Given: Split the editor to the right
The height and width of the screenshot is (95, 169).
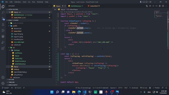Looking at the screenshot, I should click(x=163, y=6).
